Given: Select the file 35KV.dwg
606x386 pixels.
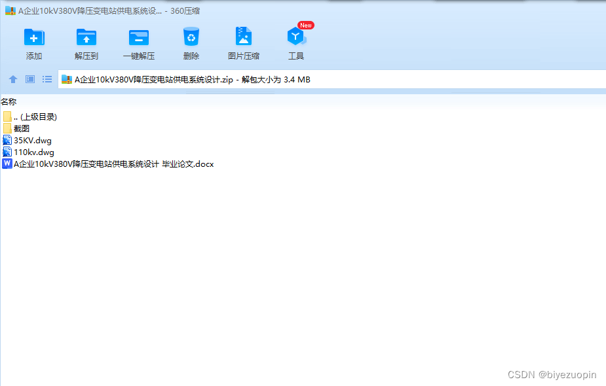Looking at the screenshot, I should [x=27, y=141].
